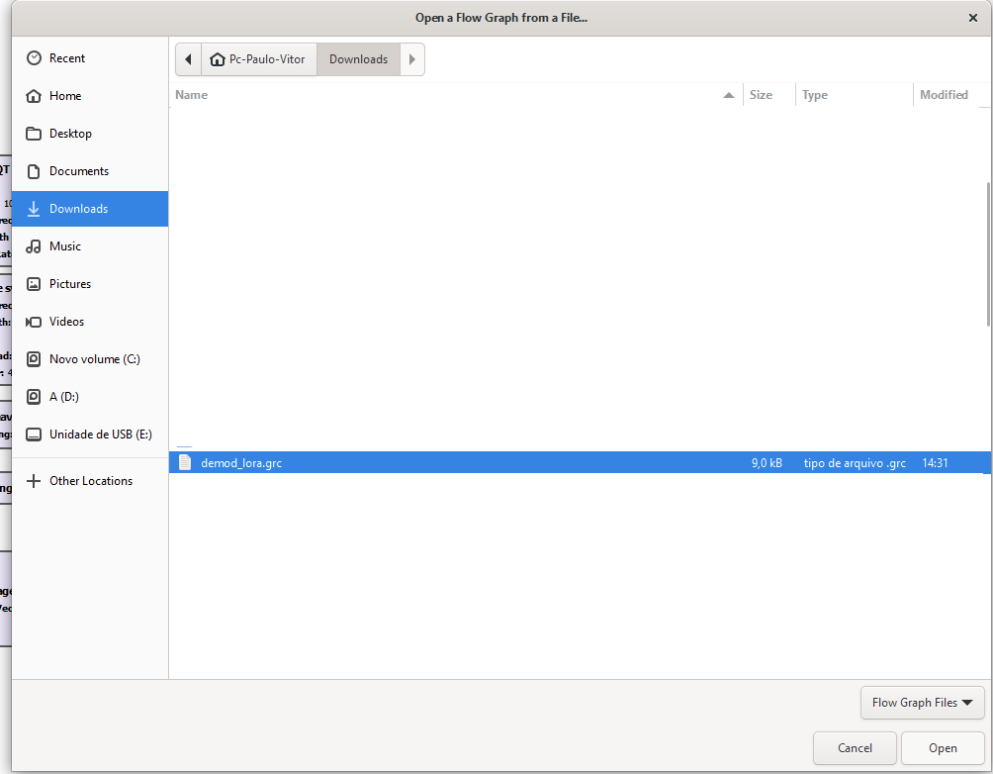Click the Videos camera icon
The height and width of the screenshot is (774, 993).
34,322
